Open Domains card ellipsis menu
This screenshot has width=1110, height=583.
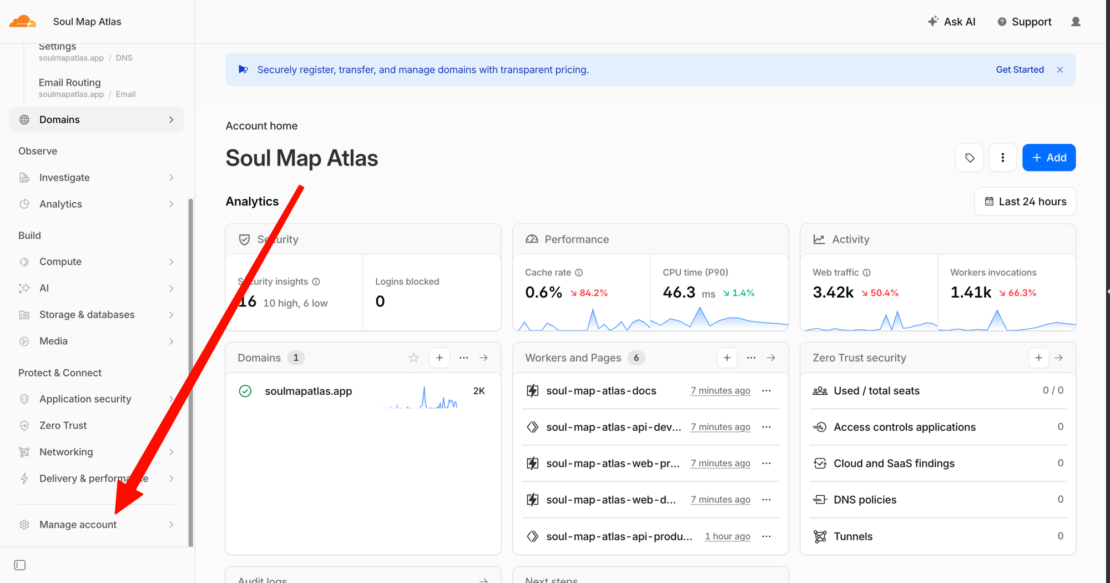coord(463,358)
